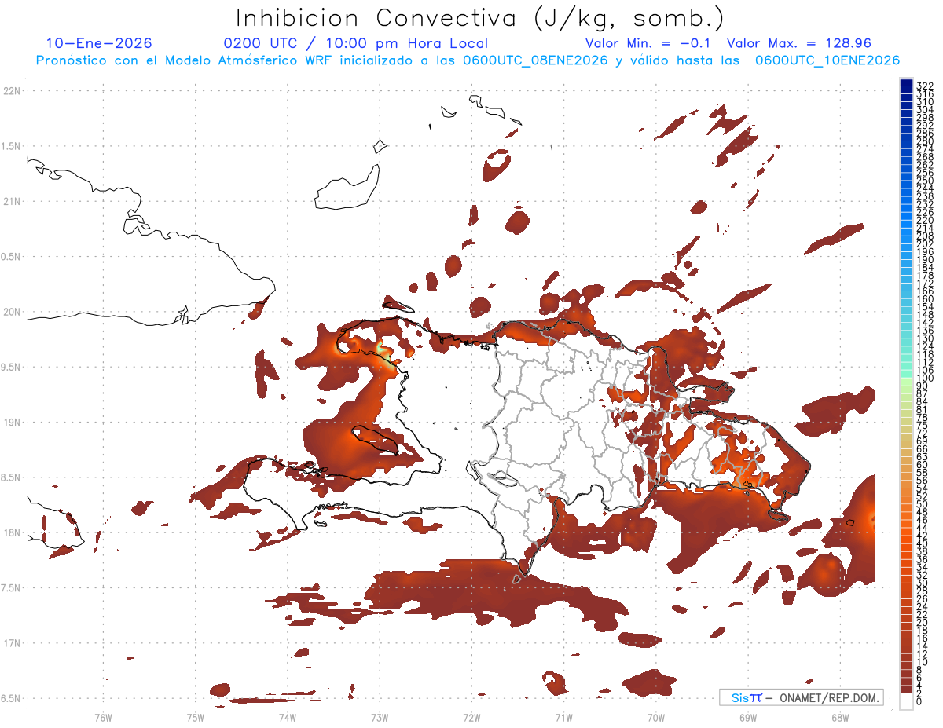Pick the dark blue swatch labeled 322
This screenshot has width=943, height=728.
click(906, 82)
